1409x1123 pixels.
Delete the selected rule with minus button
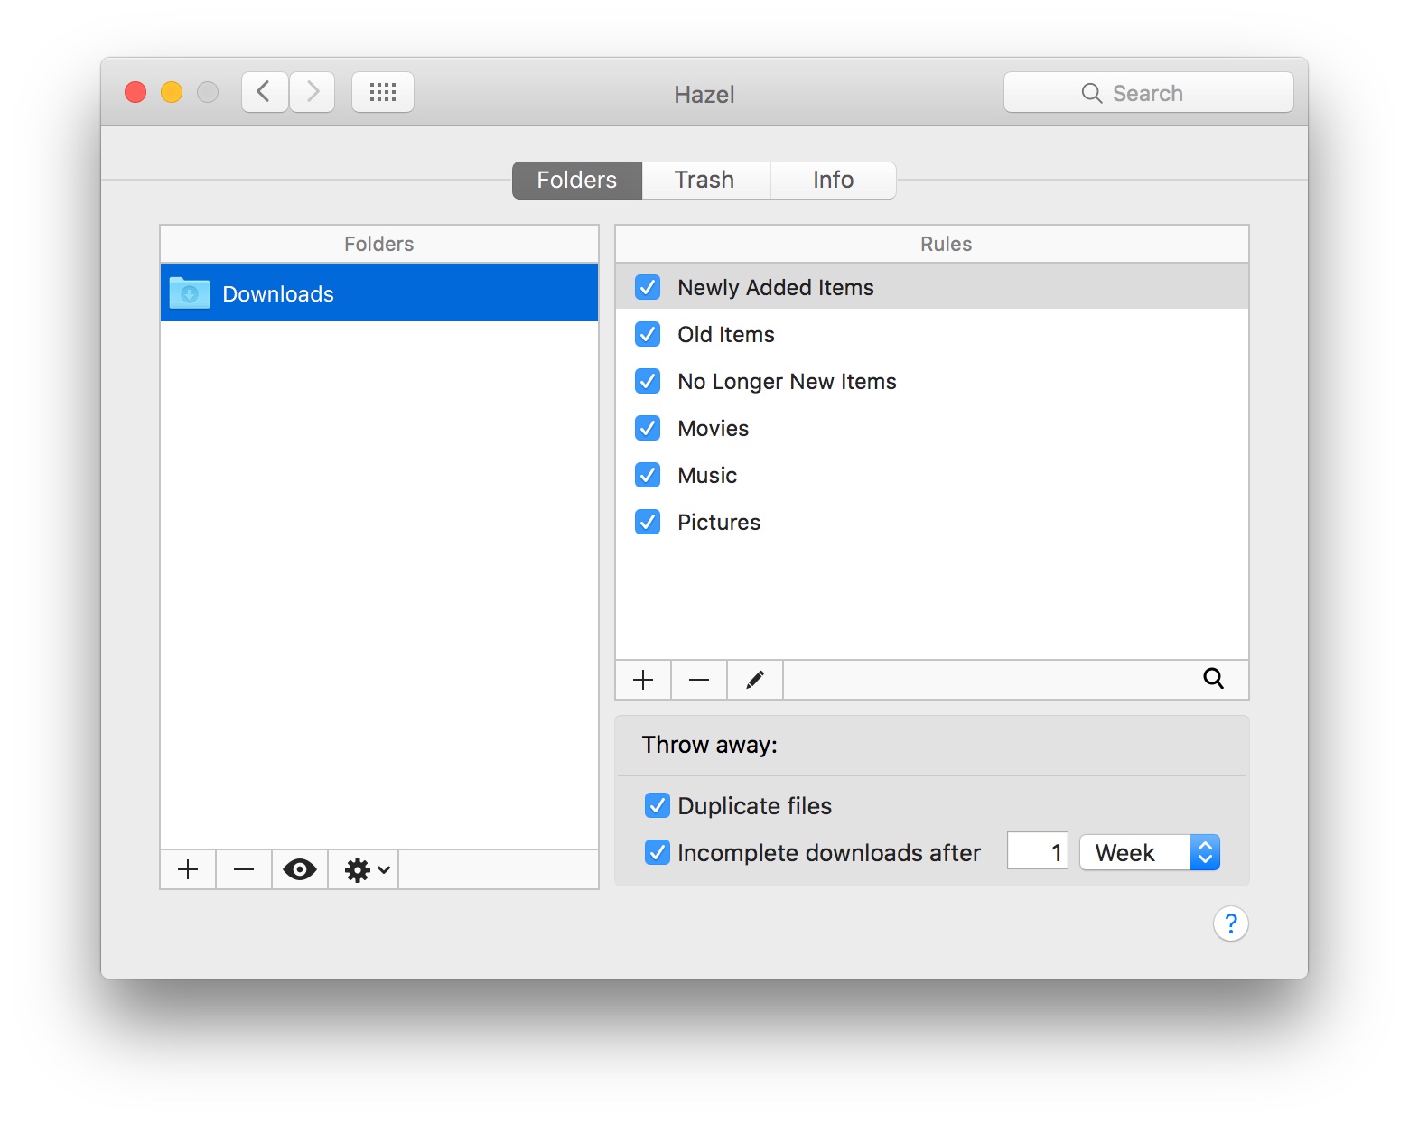coord(699,680)
